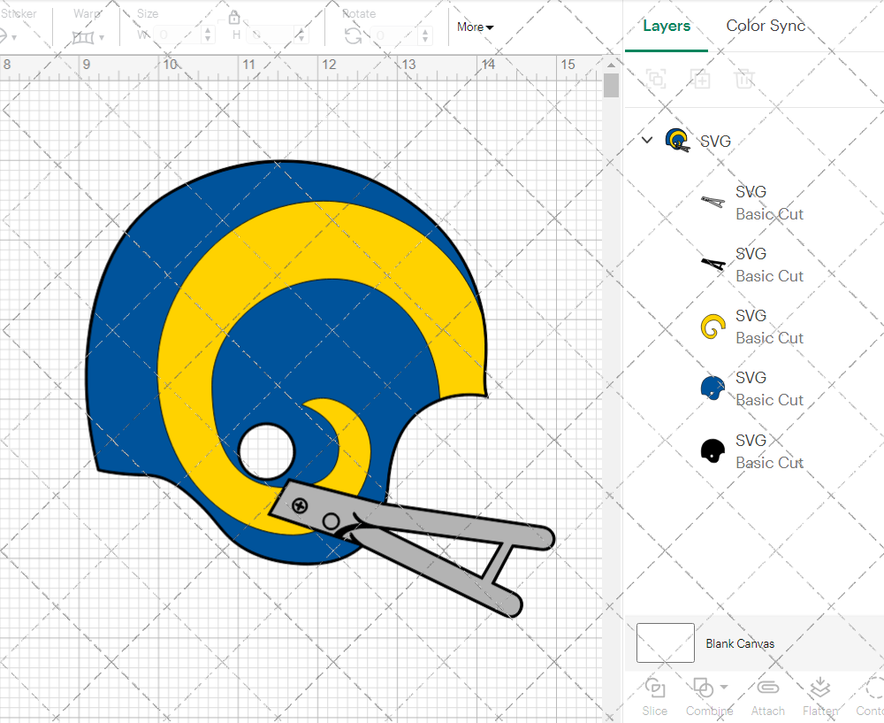This screenshot has width=884, height=723.
Task: Select the Blank Canvas swatch
Action: tap(666, 642)
